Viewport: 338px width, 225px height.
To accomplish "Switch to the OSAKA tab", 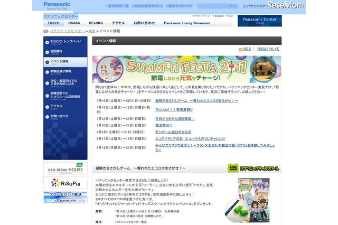I will point(74,23).
